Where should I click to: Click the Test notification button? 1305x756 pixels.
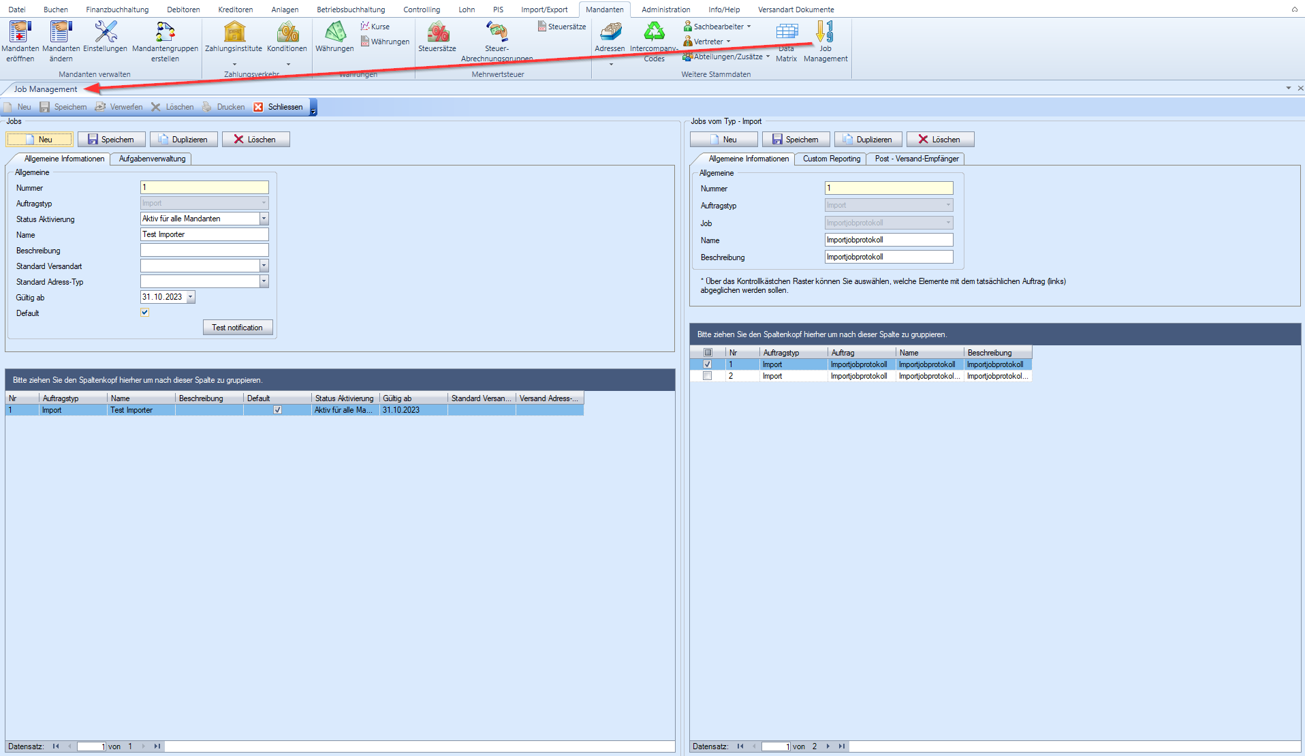[237, 328]
